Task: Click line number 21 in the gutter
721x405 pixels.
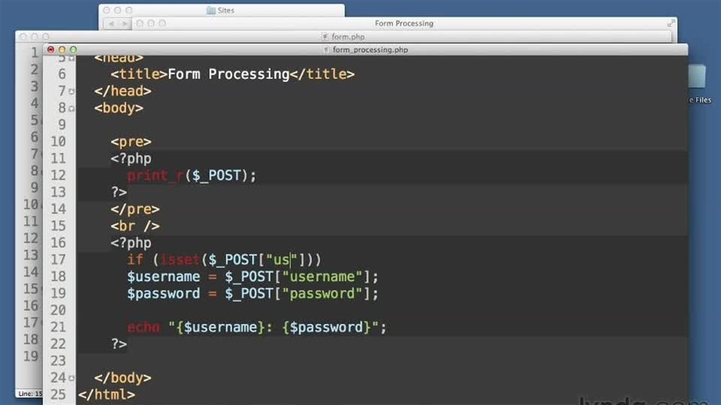Action: pyautogui.click(x=58, y=327)
